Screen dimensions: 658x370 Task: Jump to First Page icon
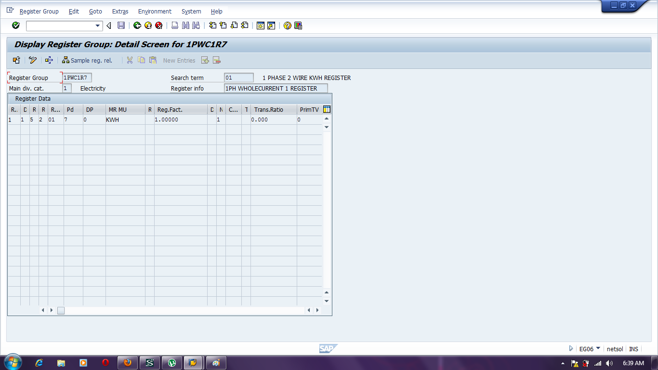click(x=212, y=26)
